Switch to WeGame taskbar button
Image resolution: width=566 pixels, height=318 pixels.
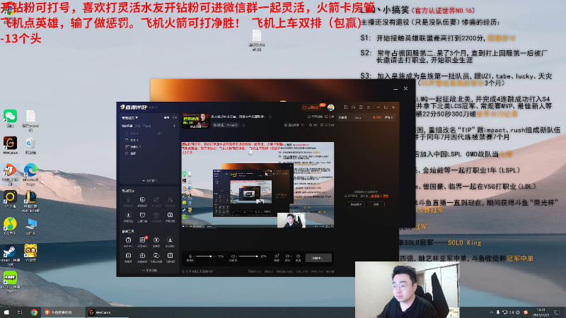click(107, 312)
